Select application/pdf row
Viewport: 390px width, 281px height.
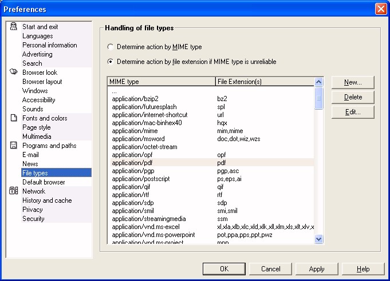click(212, 163)
